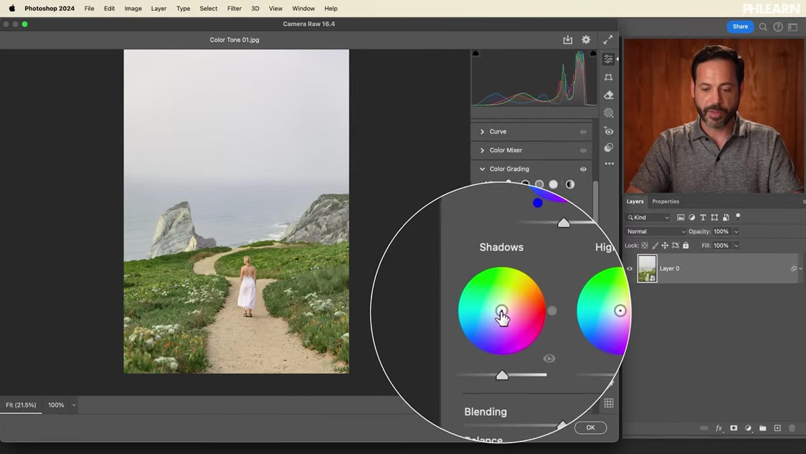Hide Curve panel adjustments eye
Viewport: 806px width, 454px height.
pyautogui.click(x=583, y=132)
